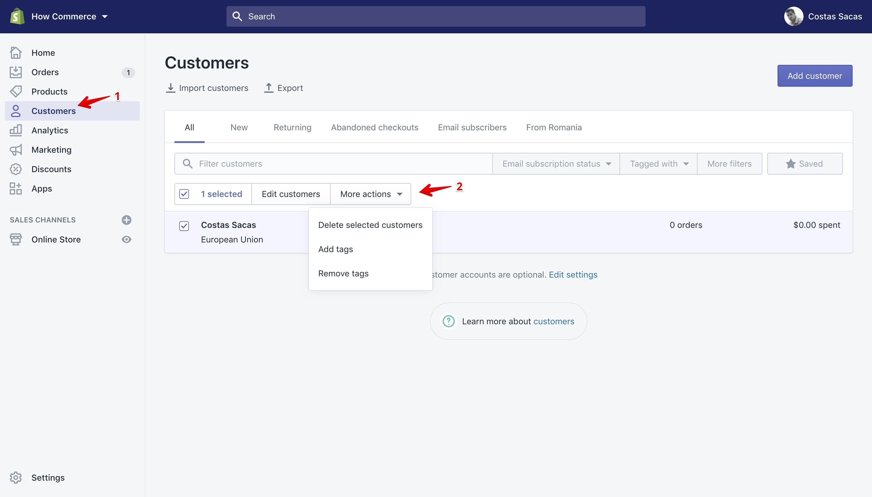Open the Costas Sacas customer row
The image size is (872, 497).
point(508,232)
